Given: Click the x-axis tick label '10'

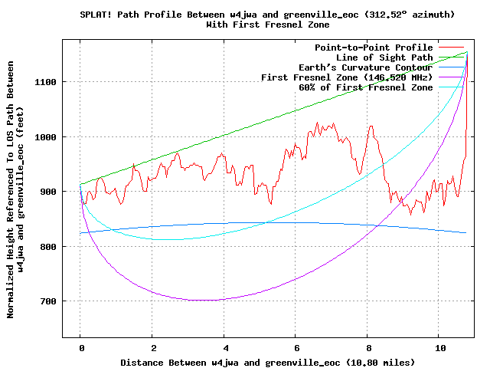Looking at the screenshot, I should [440, 348].
